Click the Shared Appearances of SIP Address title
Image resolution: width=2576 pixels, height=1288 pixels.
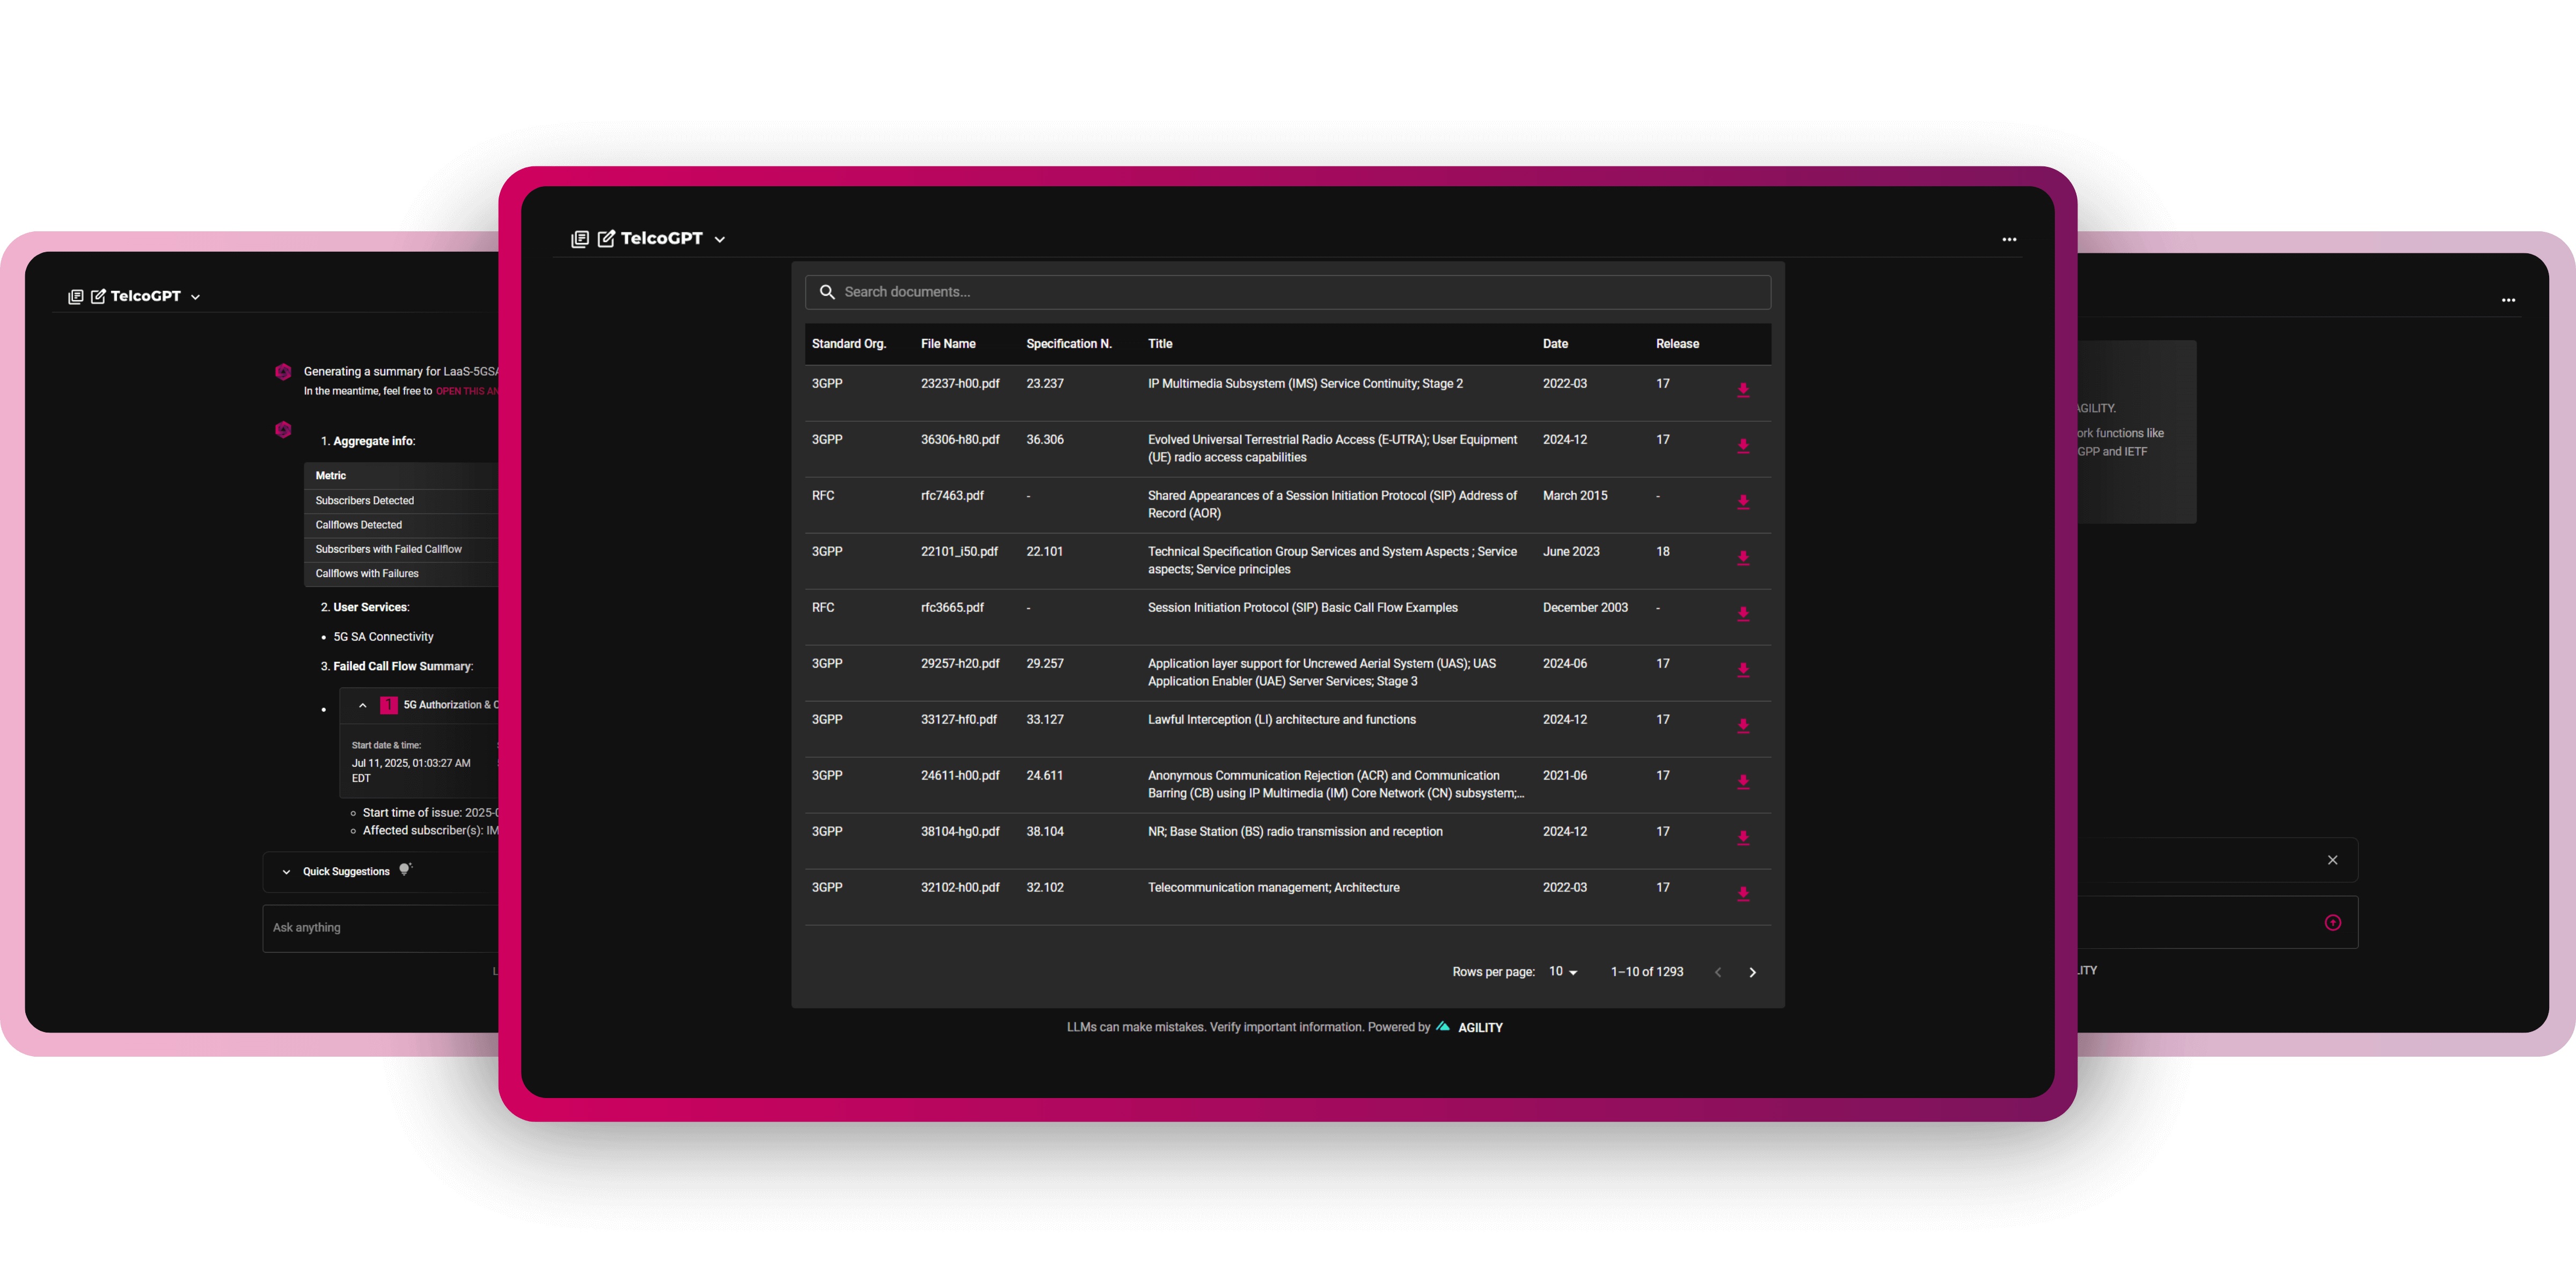tap(1332, 505)
